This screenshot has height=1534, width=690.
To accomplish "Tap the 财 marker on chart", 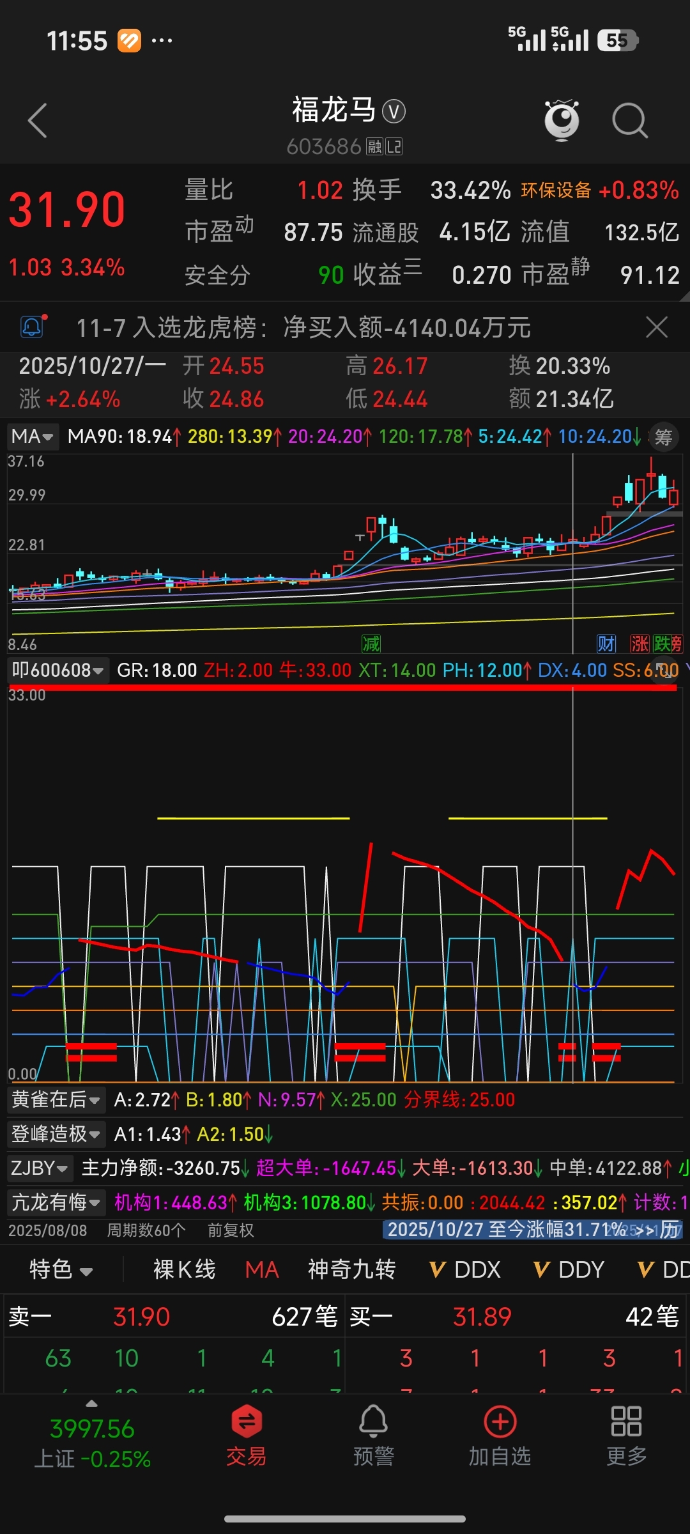I will coord(606,644).
